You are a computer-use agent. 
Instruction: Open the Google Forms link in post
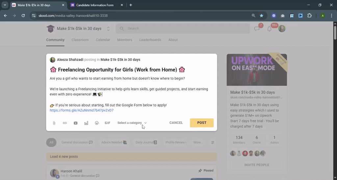82,110
